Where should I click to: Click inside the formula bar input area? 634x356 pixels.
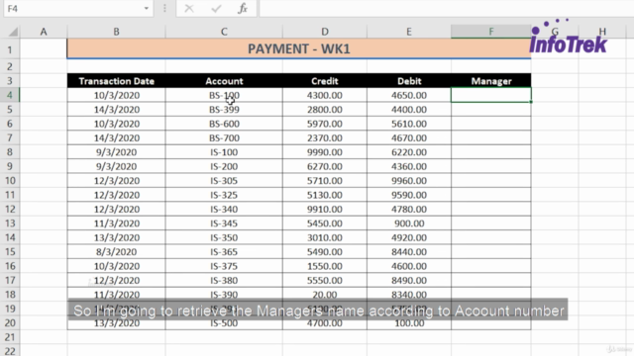[x=447, y=9]
